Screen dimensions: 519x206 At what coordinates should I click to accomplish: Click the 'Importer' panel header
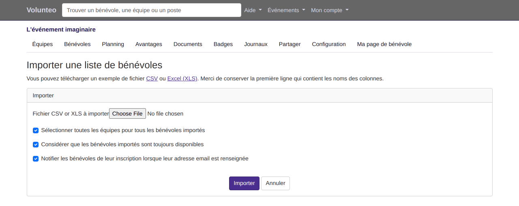pos(259,95)
